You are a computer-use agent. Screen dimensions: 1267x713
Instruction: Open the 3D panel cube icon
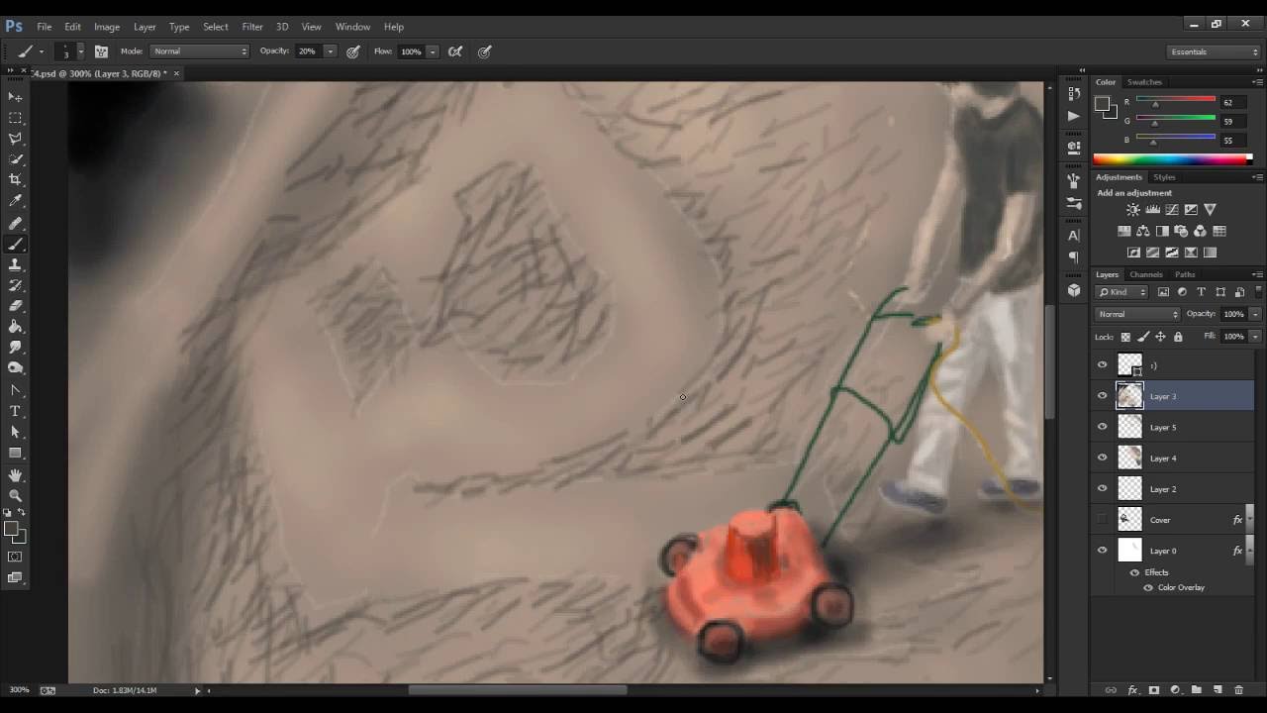[x=1074, y=291]
